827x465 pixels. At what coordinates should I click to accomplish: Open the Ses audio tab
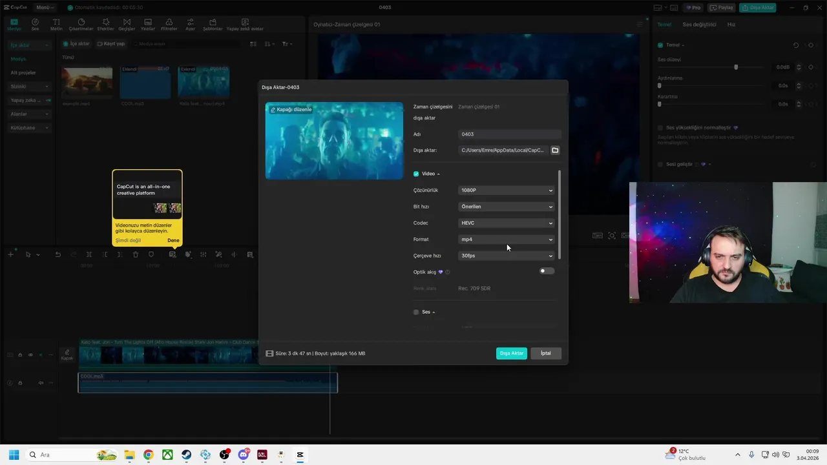pyautogui.click(x=35, y=25)
